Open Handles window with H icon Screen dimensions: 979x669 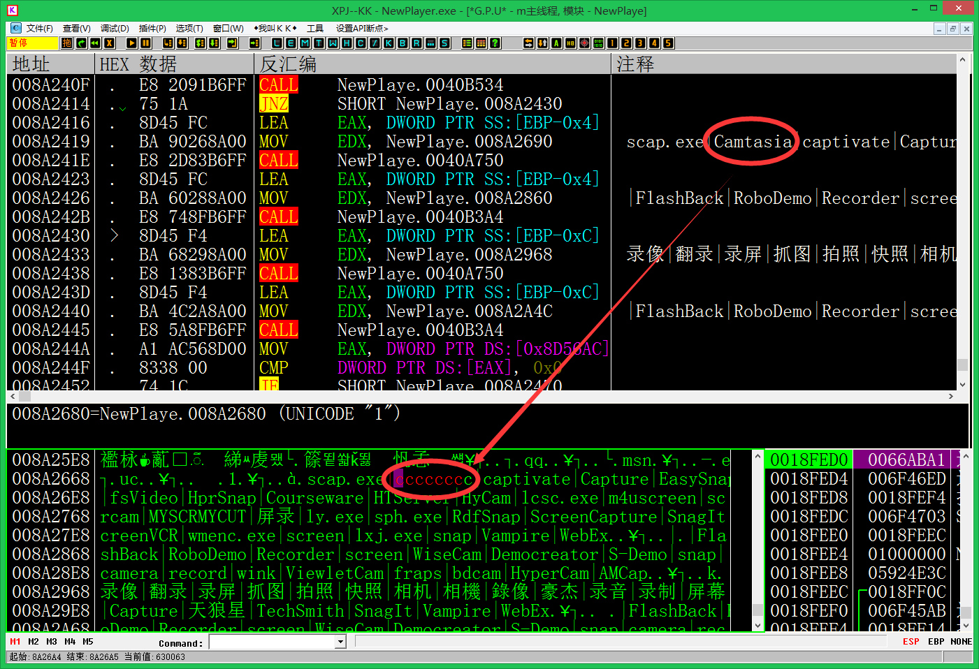[347, 43]
